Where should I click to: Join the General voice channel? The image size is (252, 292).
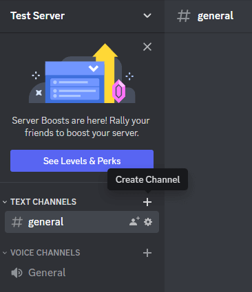(x=82, y=273)
